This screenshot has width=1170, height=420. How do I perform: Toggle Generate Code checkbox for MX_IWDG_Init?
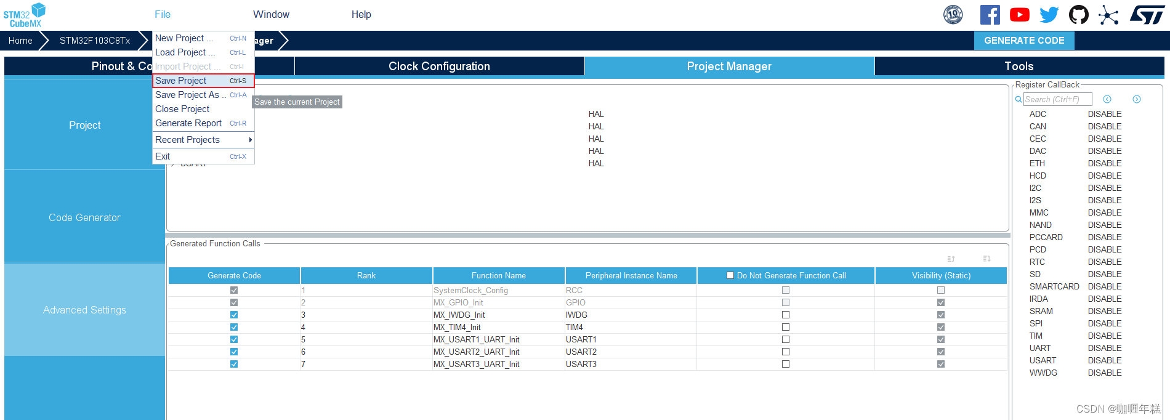(x=234, y=315)
